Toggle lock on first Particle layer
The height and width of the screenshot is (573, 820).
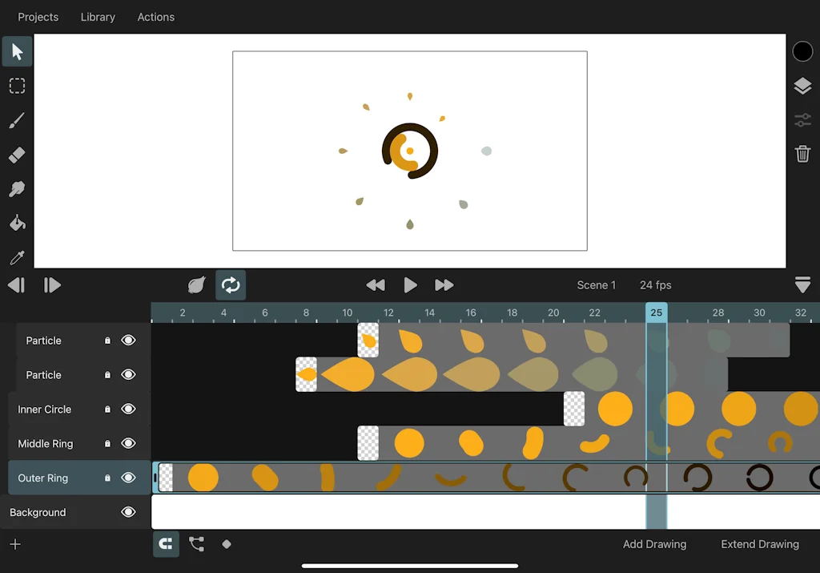point(107,341)
